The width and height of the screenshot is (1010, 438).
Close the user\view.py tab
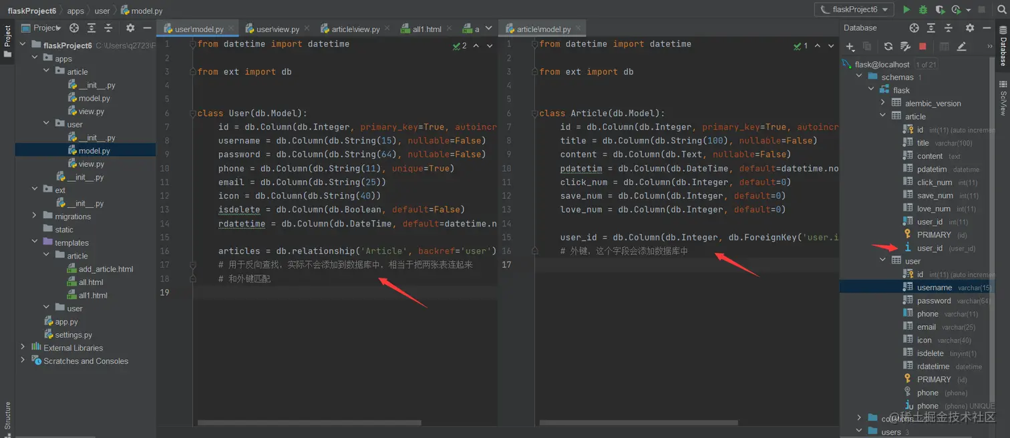click(307, 29)
